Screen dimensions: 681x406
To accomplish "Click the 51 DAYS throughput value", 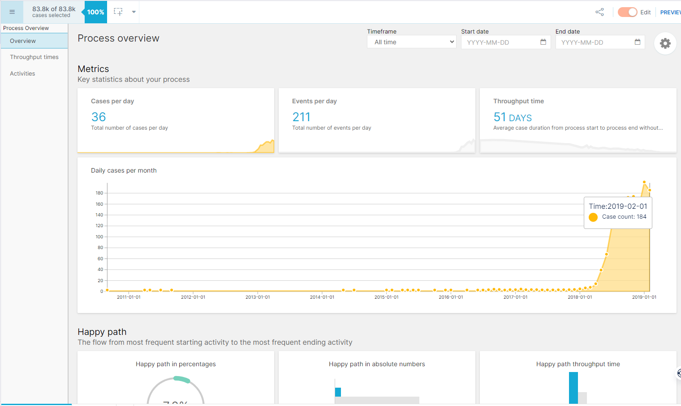I will tap(513, 117).
